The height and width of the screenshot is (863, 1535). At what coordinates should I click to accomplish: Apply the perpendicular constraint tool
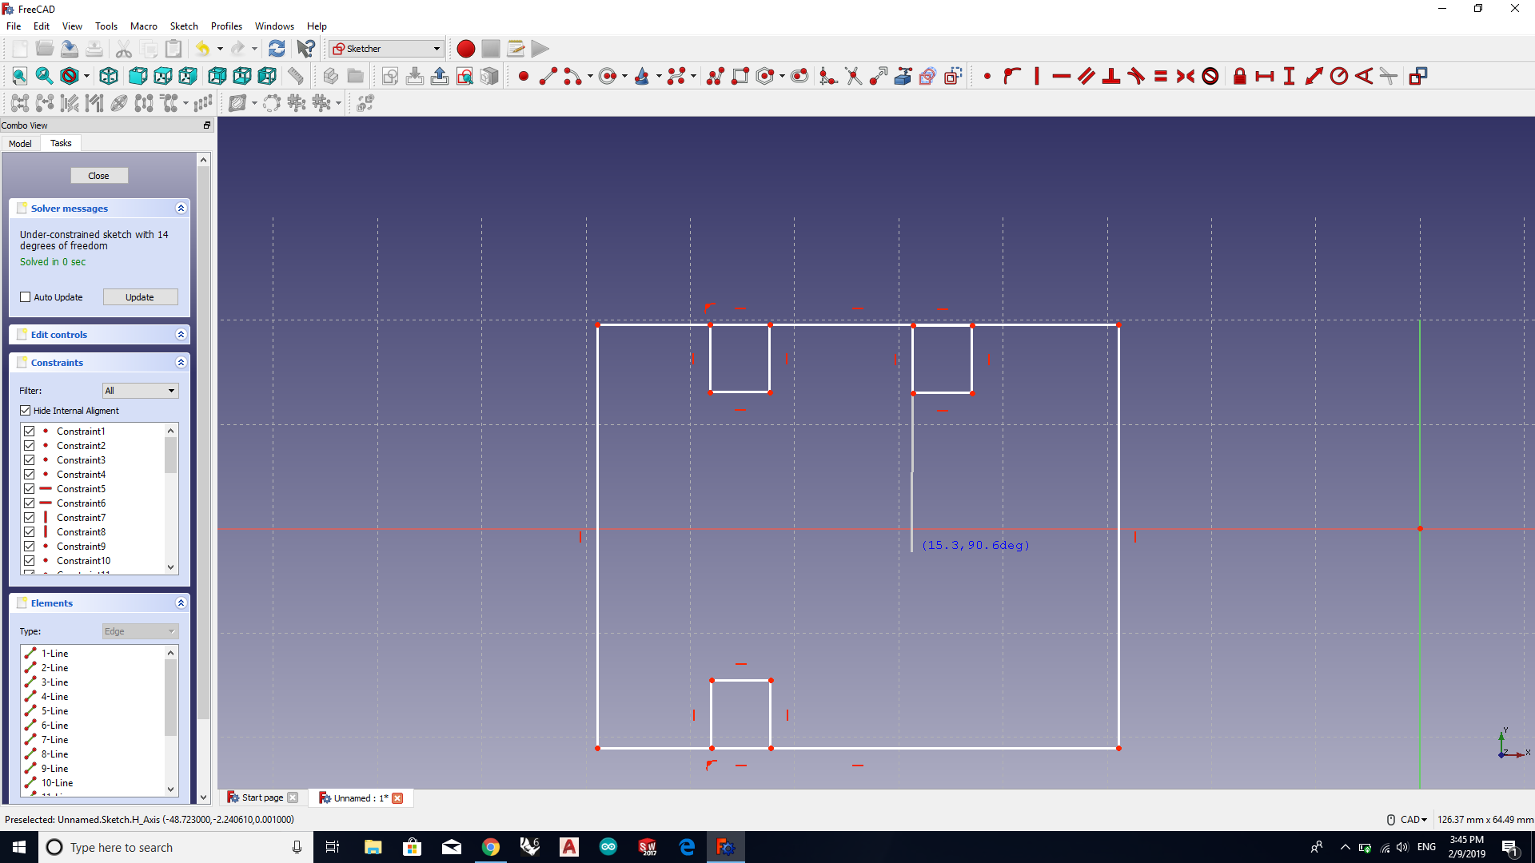[x=1110, y=77]
